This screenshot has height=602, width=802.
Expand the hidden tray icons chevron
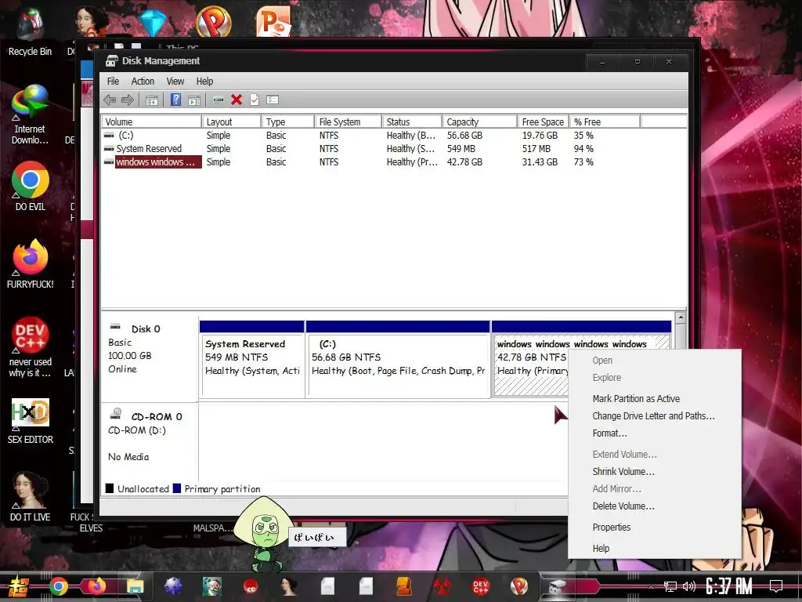(651, 586)
